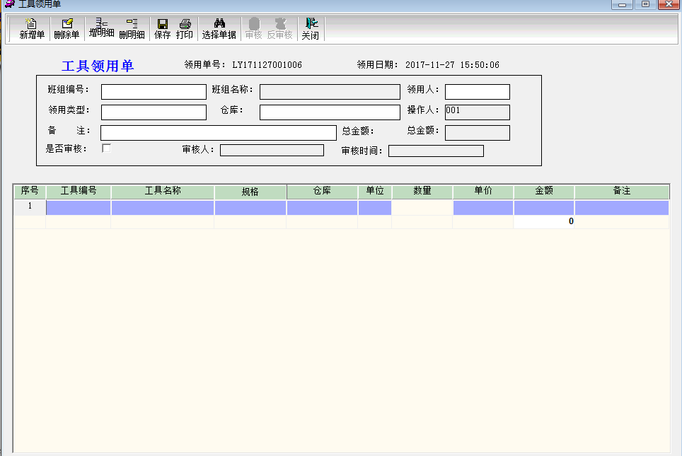
Task: Click the 领用类型 input field
Action: 154,112
